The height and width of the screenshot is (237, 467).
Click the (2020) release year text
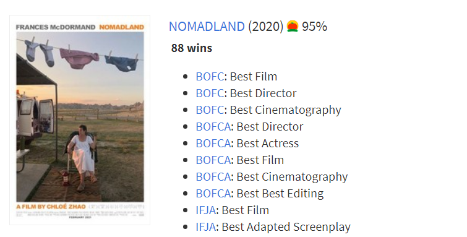[x=266, y=27]
